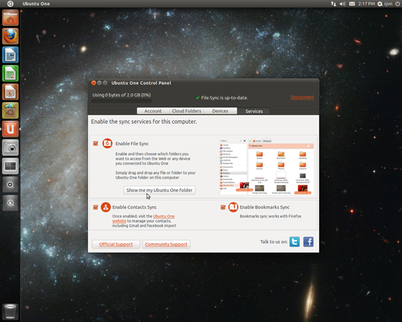Open LibreOffice Impress from the launcher
402x322 pixels.
pyautogui.click(x=10, y=92)
